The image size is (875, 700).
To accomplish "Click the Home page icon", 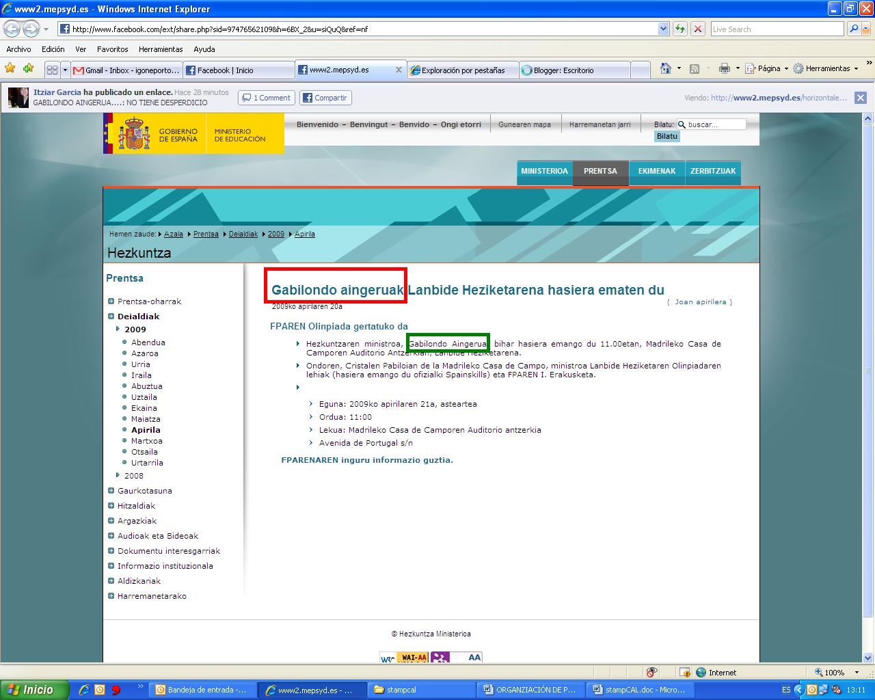I will click(666, 68).
